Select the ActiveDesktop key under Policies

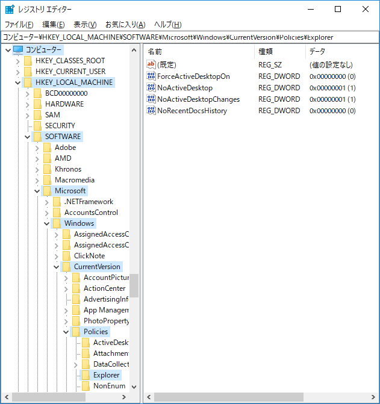pyautogui.click(x=111, y=343)
